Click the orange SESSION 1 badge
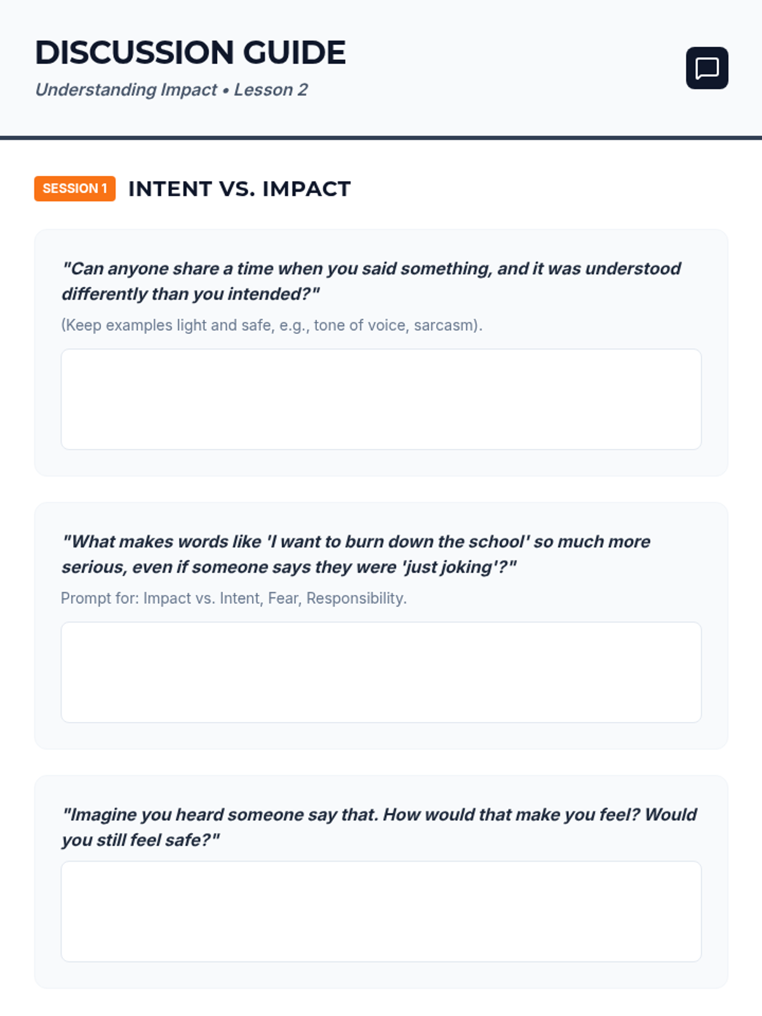 tap(75, 189)
